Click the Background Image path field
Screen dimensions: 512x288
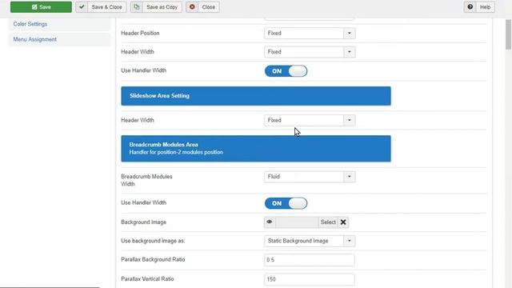[297, 222]
